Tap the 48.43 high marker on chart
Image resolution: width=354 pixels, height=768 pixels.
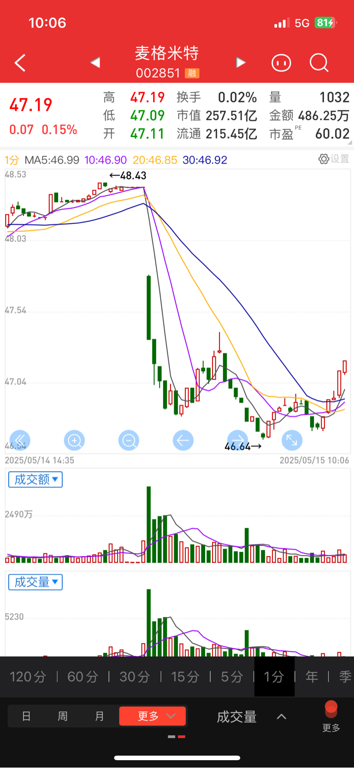(128, 175)
